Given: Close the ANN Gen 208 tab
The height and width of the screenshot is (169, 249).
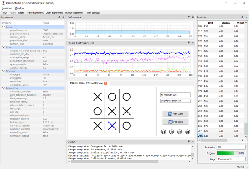Looking at the screenshot, I should [105, 83].
